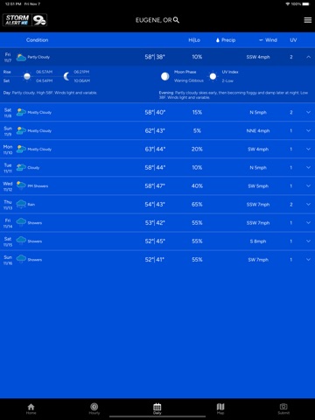Expand the Fri 11/14 forecast row
The width and height of the screenshot is (315, 420).
[308, 222]
